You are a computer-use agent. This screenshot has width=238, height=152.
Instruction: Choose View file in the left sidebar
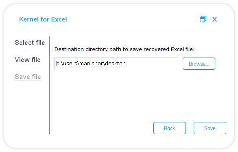28,60
